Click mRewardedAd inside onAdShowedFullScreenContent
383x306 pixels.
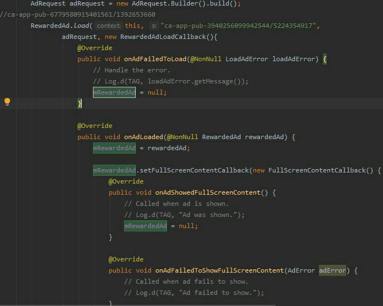coord(146,226)
